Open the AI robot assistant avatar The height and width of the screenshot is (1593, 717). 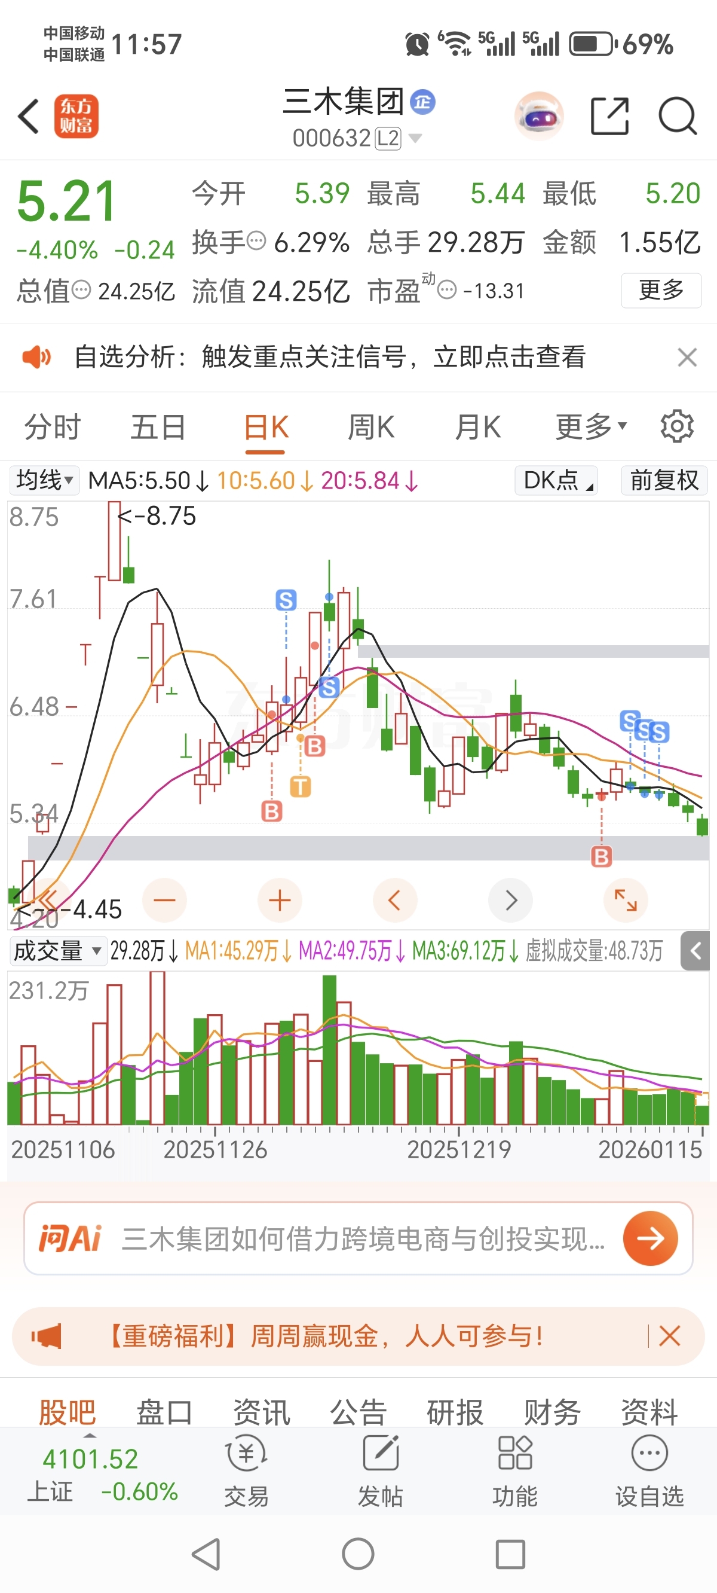539,116
